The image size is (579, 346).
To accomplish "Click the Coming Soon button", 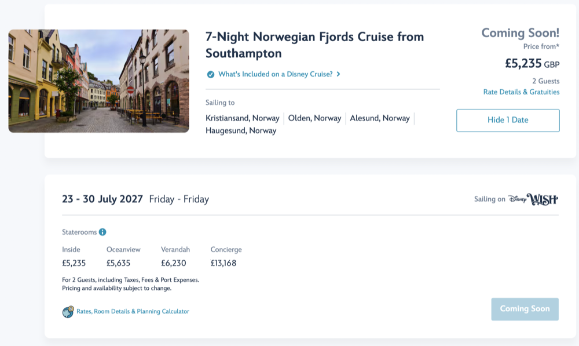I will coord(525,309).
